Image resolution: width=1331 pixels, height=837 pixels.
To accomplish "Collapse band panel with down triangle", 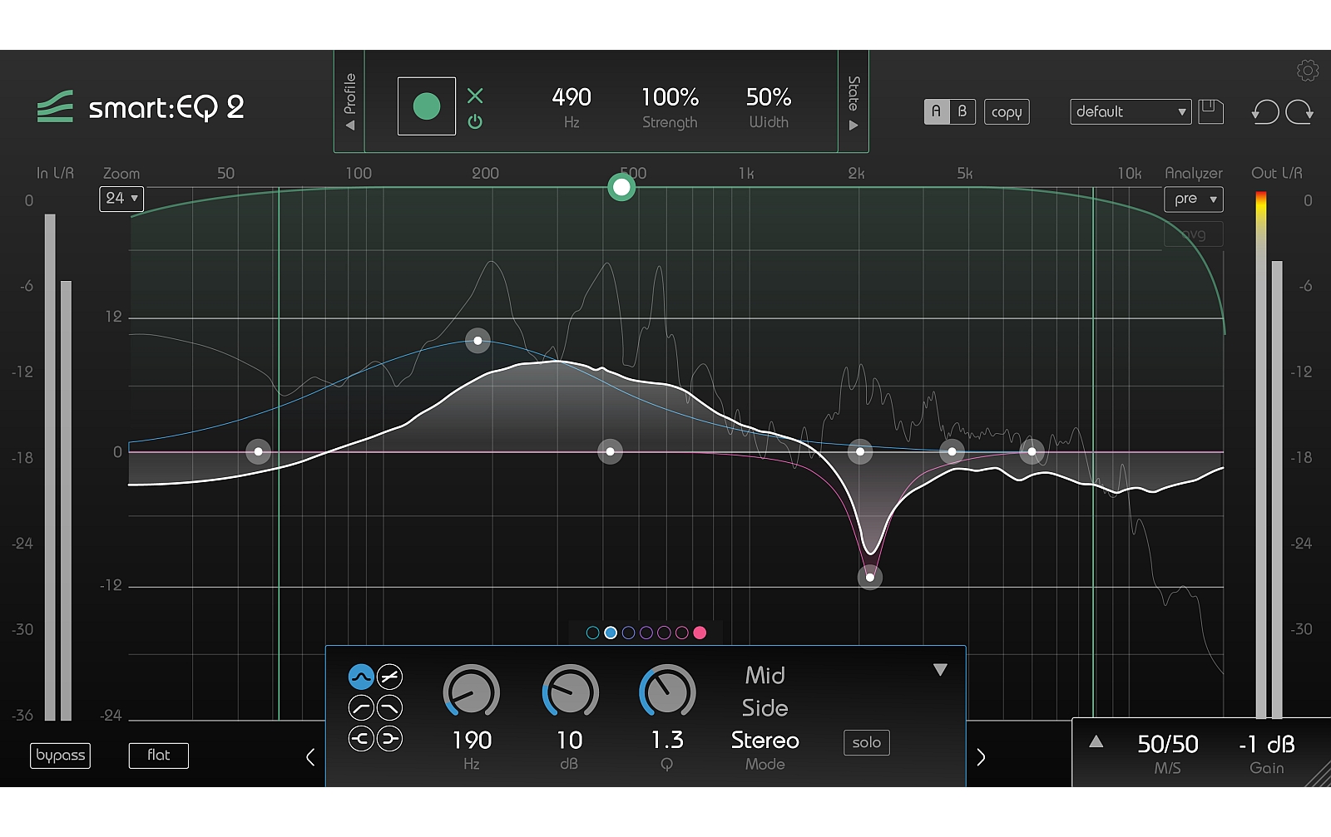I will 940,670.
